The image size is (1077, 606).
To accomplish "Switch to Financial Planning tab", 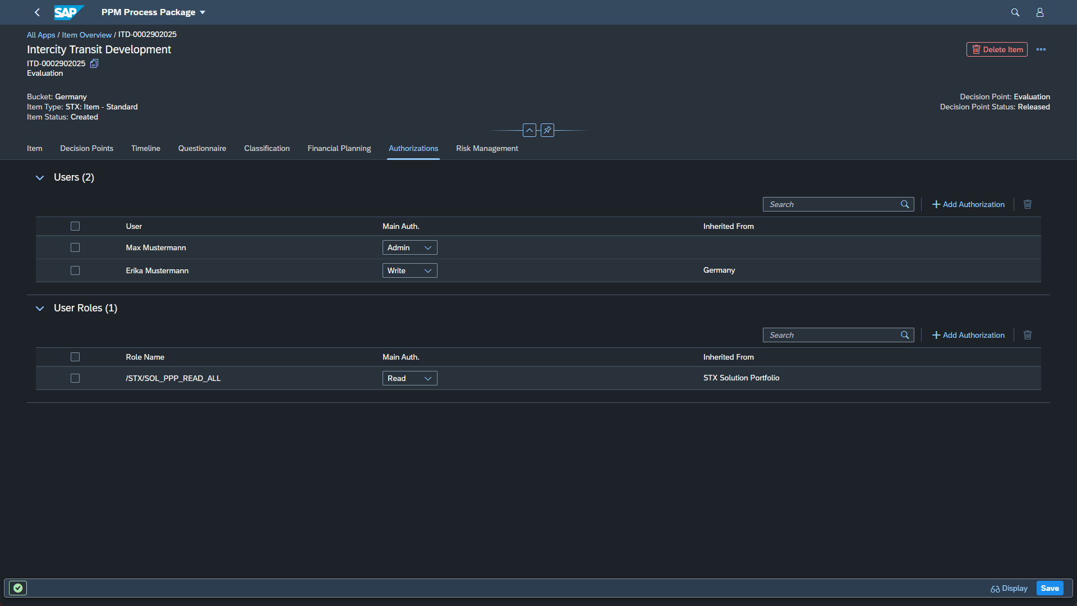I will [x=339, y=148].
